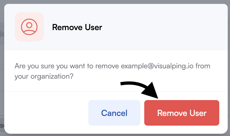Confirm removal with red Remove User button
230x136 pixels.
182,113
